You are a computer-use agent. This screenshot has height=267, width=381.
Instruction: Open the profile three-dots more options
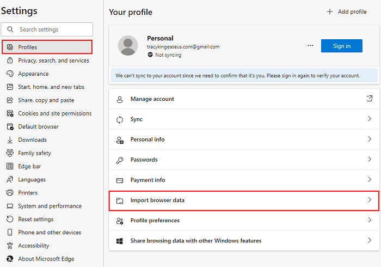coord(310,46)
